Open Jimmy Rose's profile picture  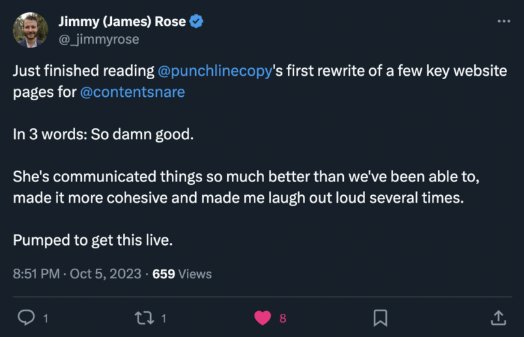pyautogui.click(x=31, y=30)
